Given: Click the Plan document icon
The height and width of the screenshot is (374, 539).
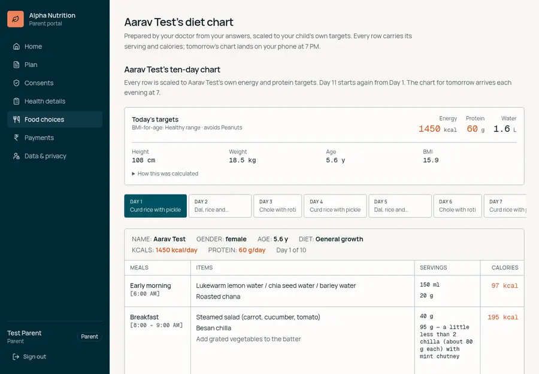Looking at the screenshot, I should point(16,65).
